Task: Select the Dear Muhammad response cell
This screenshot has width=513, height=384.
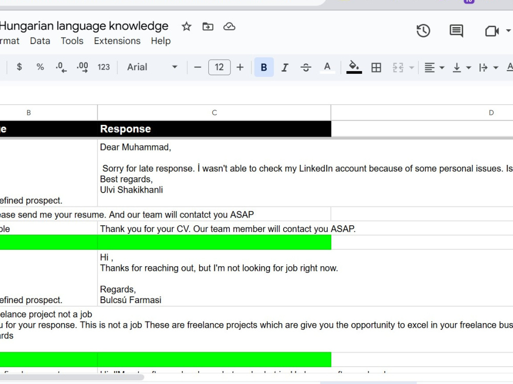Action: 214,173
